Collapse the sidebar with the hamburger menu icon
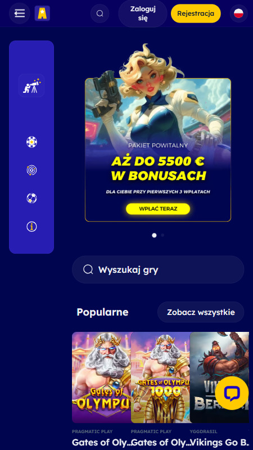 (x=20, y=13)
